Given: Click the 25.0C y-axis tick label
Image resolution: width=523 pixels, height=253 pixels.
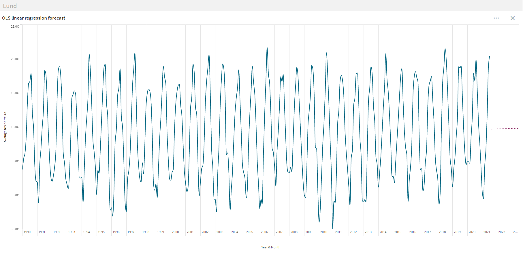Looking at the screenshot, I should pyautogui.click(x=15, y=26).
